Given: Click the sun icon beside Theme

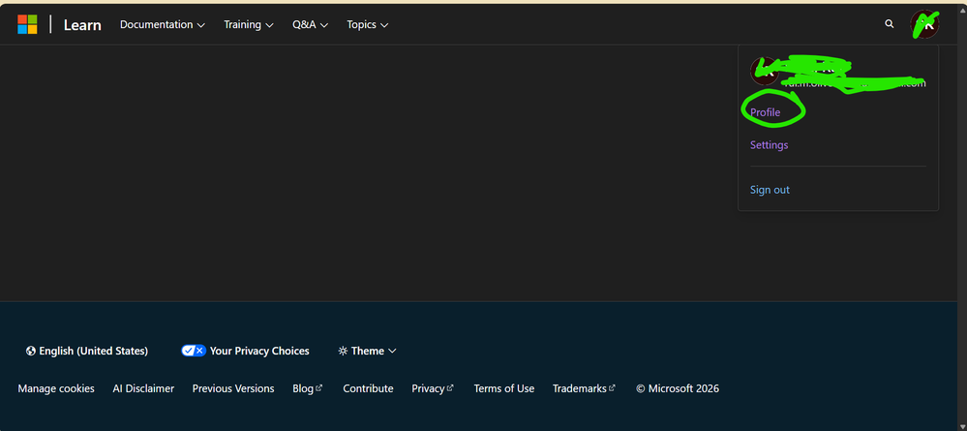Looking at the screenshot, I should 343,351.
